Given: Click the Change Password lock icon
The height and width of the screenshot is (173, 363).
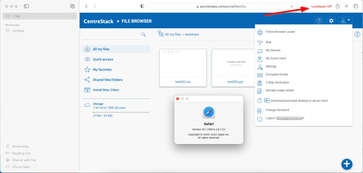Looking at the screenshot, I should pyautogui.click(x=259, y=110).
